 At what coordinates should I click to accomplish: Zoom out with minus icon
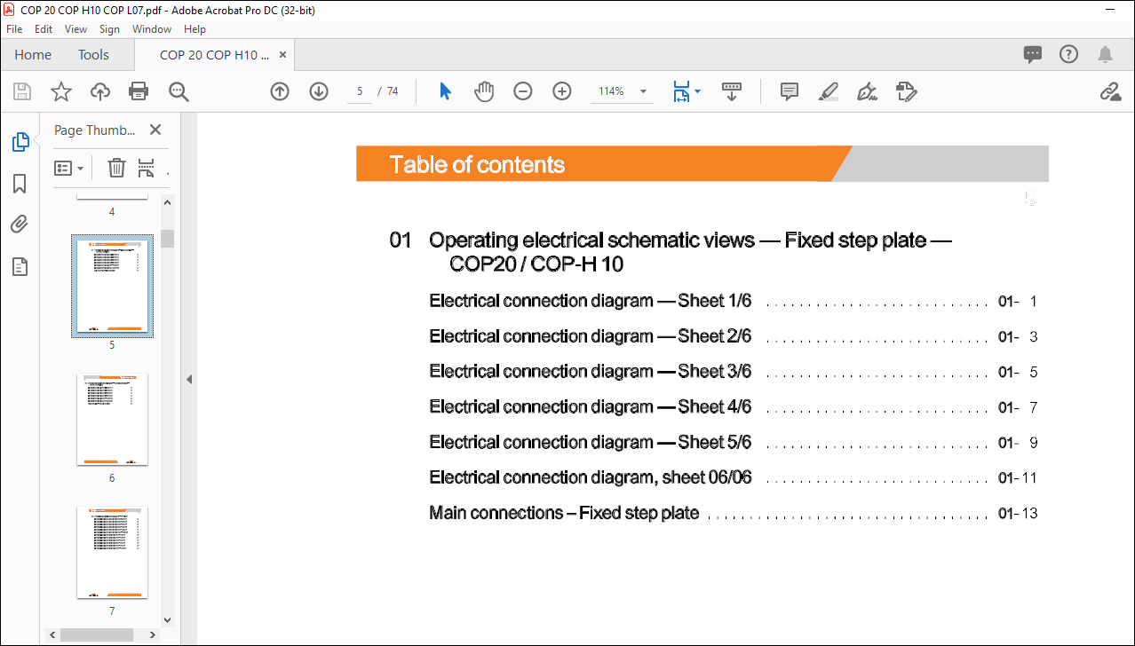(523, 91)
